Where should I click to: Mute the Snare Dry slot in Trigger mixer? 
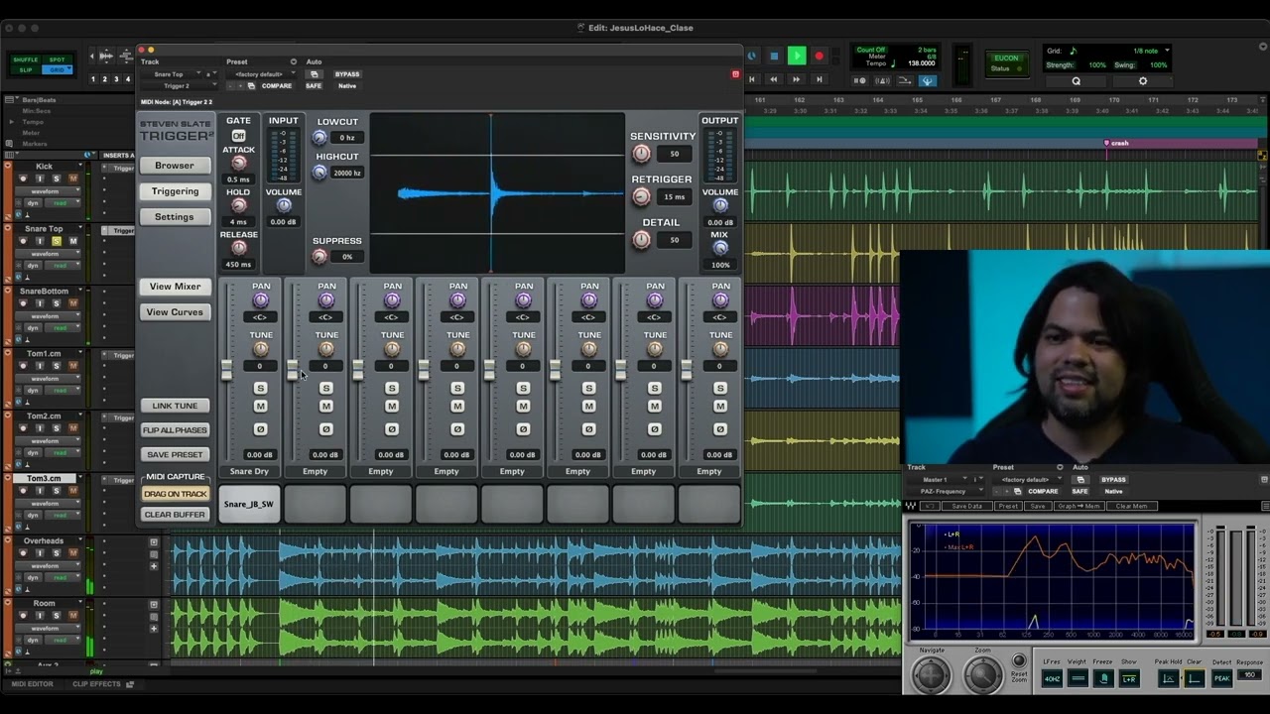(260, 407)
